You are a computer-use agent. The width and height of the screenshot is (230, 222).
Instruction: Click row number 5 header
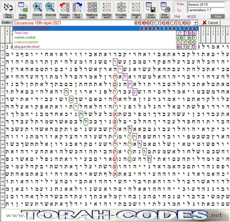2,77
